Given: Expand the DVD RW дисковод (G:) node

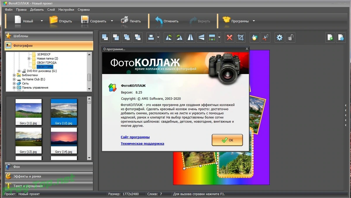Looking at the screenshot, I should tap(19, 71).
